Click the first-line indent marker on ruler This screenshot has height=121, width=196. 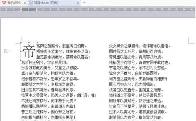tap(21, 8)
